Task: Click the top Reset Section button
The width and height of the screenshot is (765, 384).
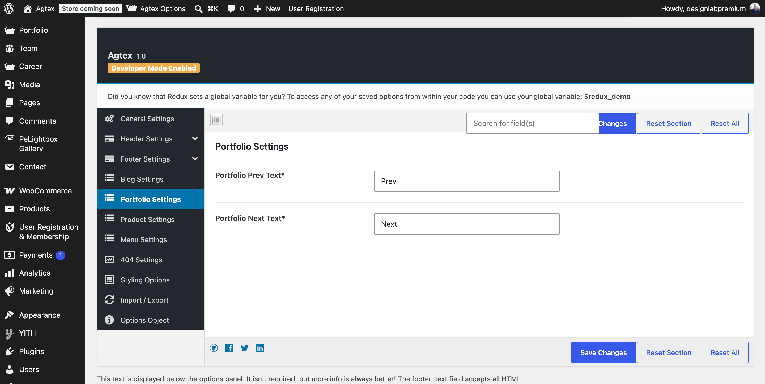Action: click(x=669, y=123)
